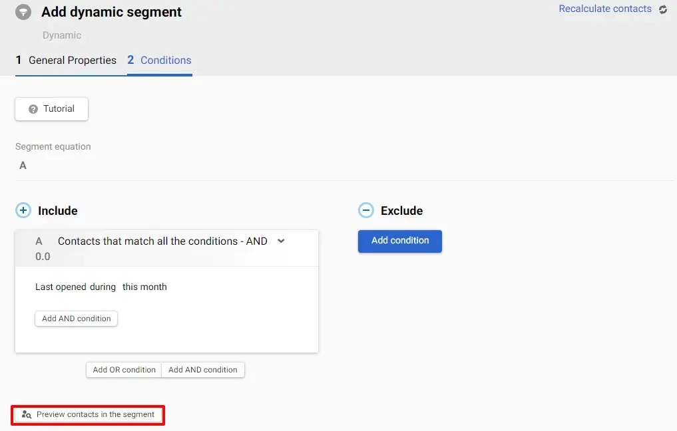Expand the chevron after 'conditions - AND'
Image resolution: width=677 pixels, height=431 pixels.
pyautogui.click(x=281, y=241)
